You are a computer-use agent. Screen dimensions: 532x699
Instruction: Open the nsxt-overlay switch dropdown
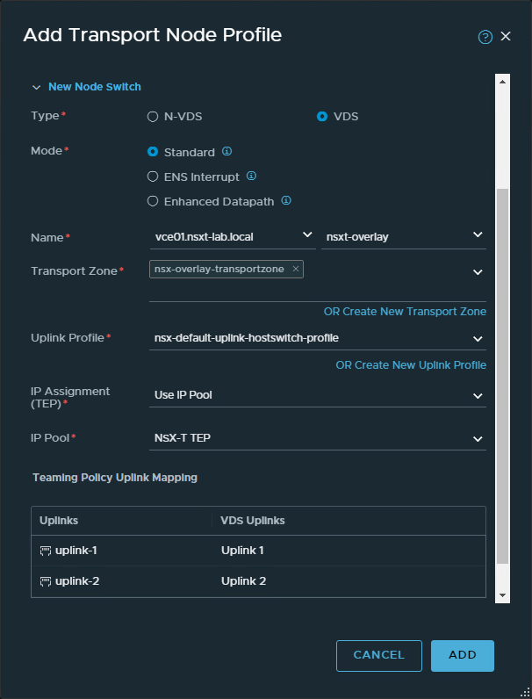[x=403, y=235]
